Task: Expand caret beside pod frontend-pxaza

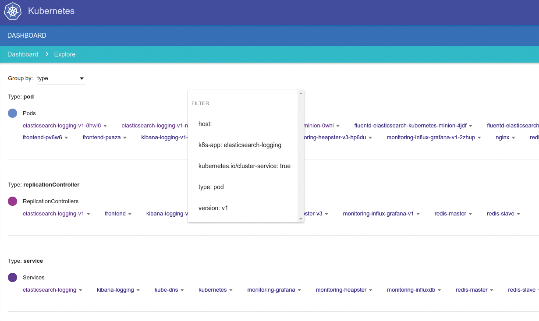Action: [125, 138]
